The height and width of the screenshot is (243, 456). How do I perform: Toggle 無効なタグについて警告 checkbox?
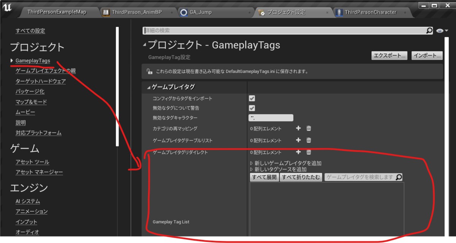point(252,108)
